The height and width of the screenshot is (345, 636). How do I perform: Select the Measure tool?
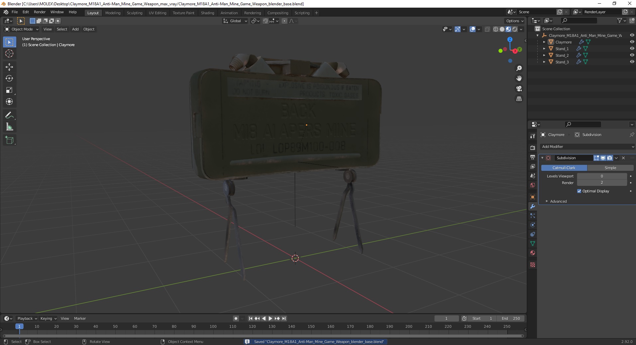click(x=9, y=127)
